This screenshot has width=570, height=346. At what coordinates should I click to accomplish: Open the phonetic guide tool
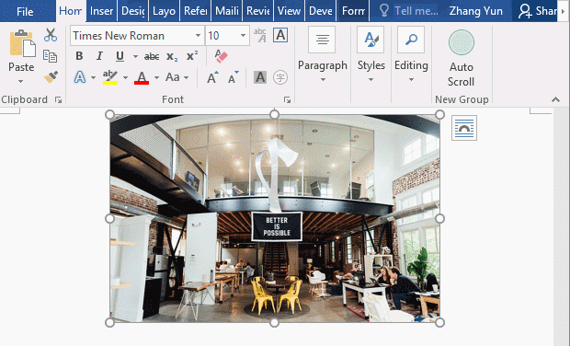click(260, 35)
